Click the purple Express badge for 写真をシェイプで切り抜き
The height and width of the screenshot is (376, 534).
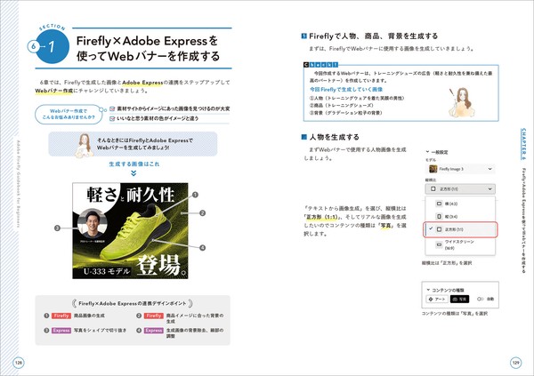[61, 331]
